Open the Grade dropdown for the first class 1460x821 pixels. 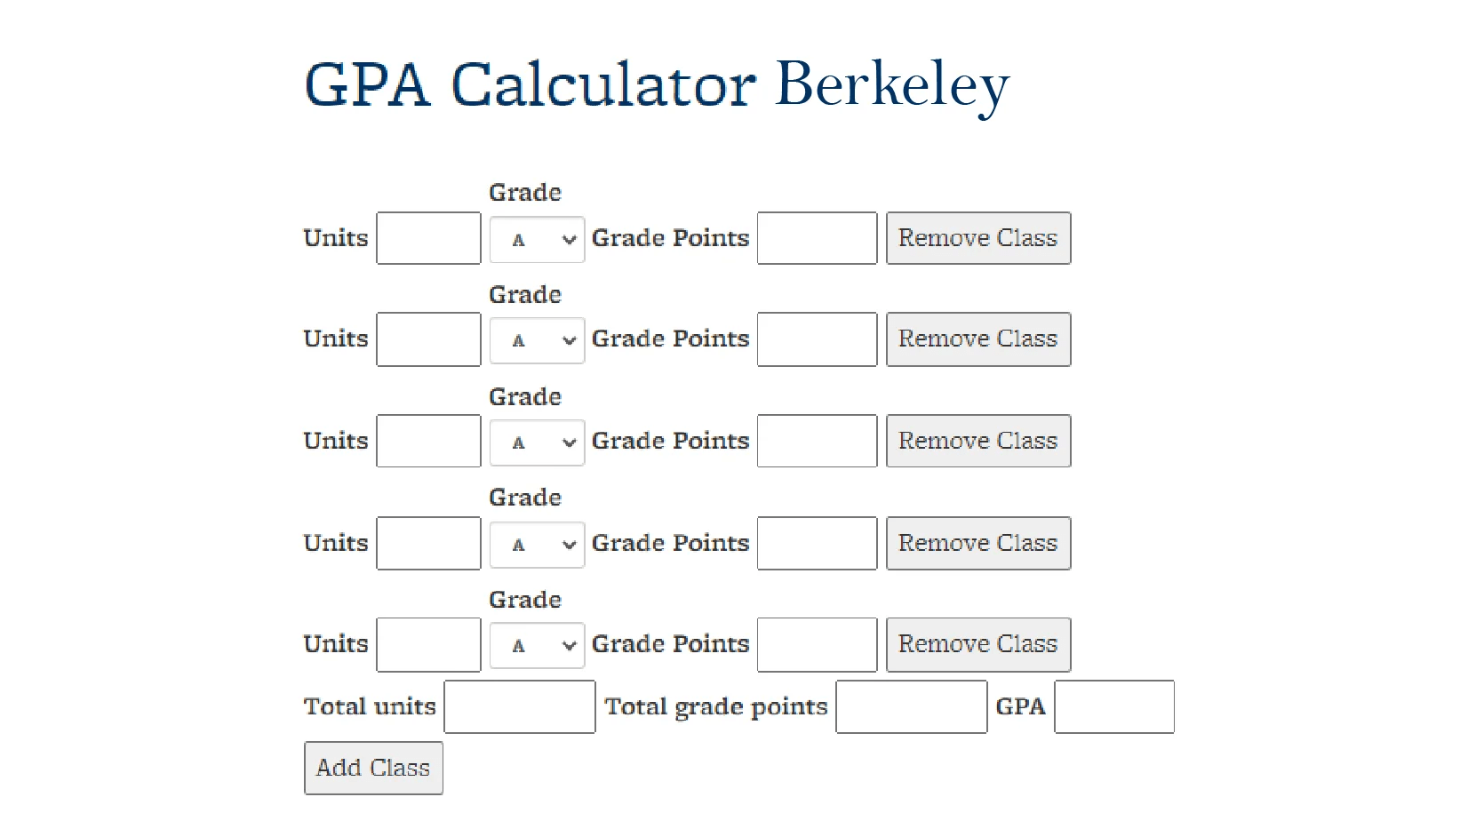click(536, 238)
